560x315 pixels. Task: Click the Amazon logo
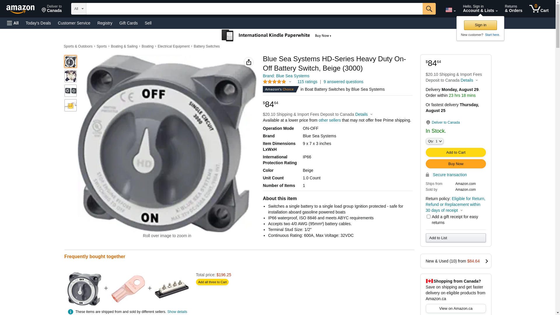coord(20,9)
